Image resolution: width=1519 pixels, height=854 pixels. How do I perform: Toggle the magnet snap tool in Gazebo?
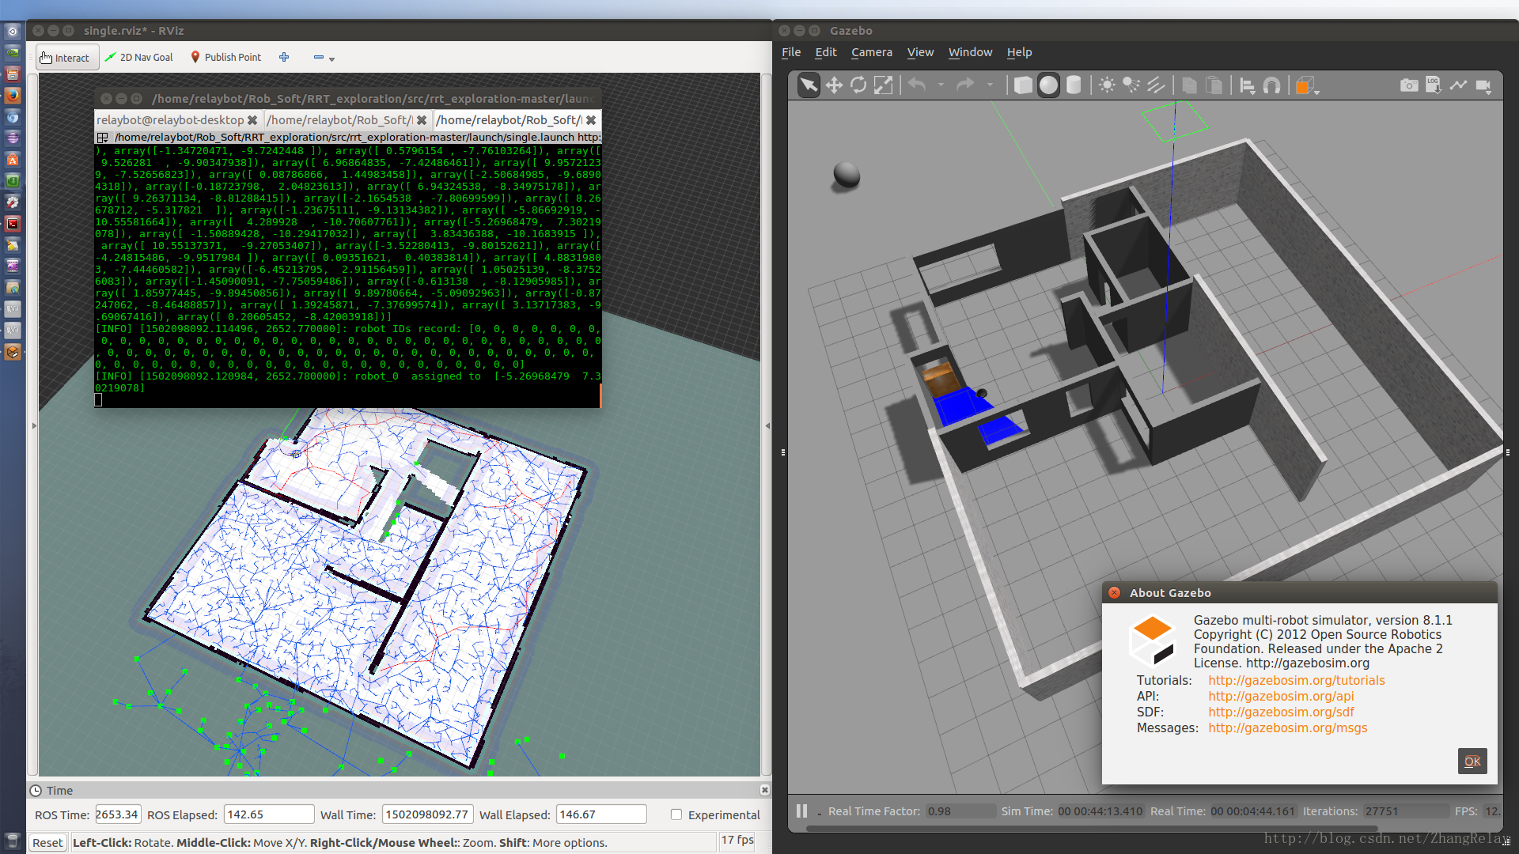1272,85
